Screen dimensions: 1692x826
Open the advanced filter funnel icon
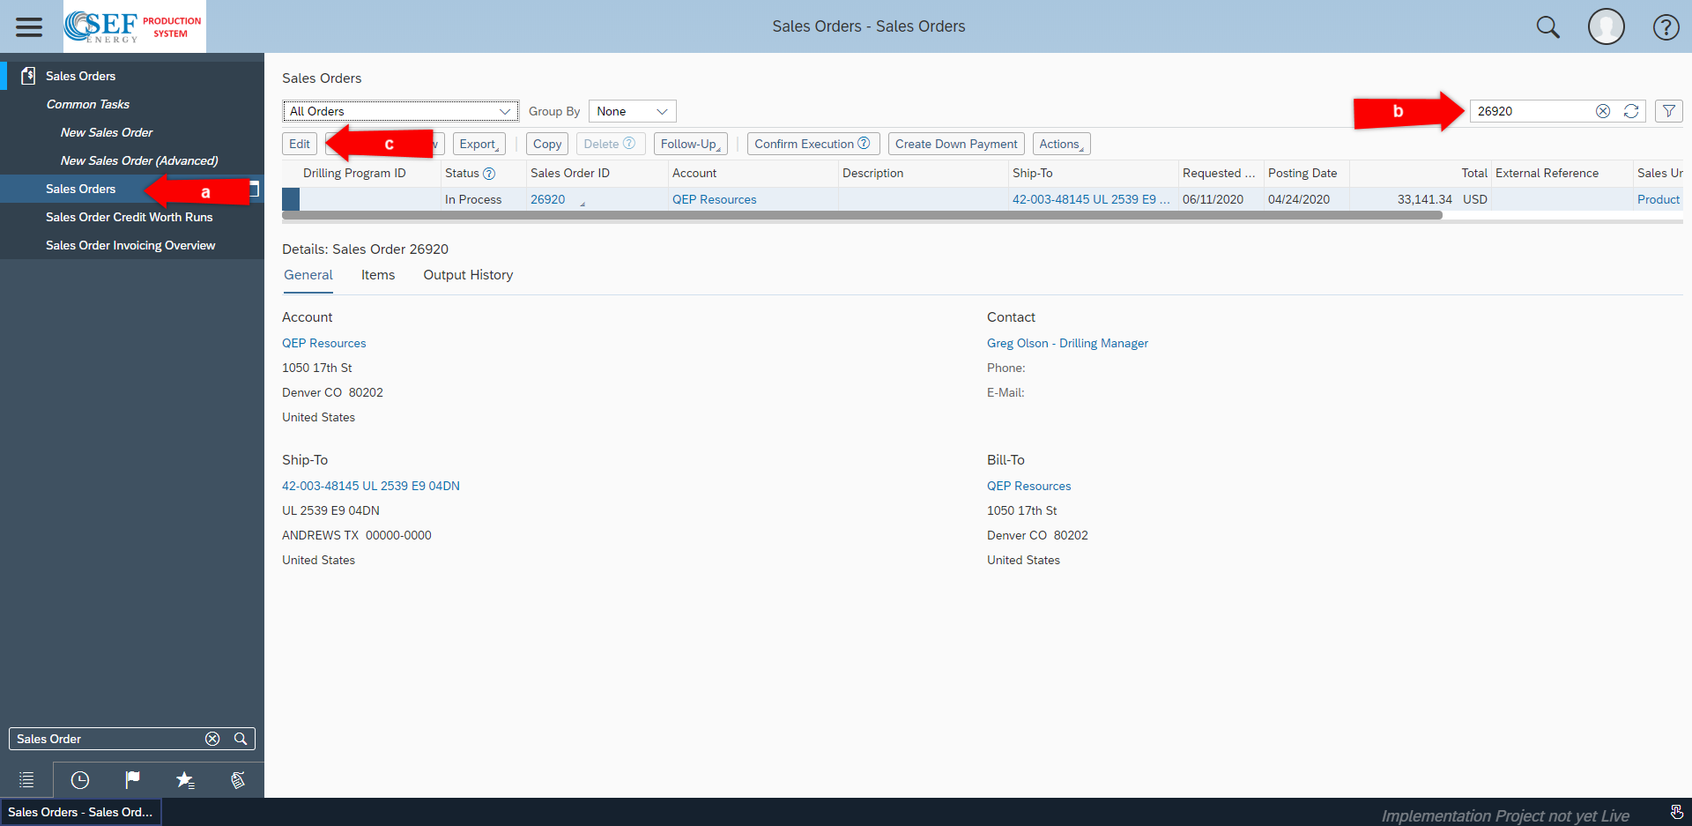click(x=1669, y=111)
